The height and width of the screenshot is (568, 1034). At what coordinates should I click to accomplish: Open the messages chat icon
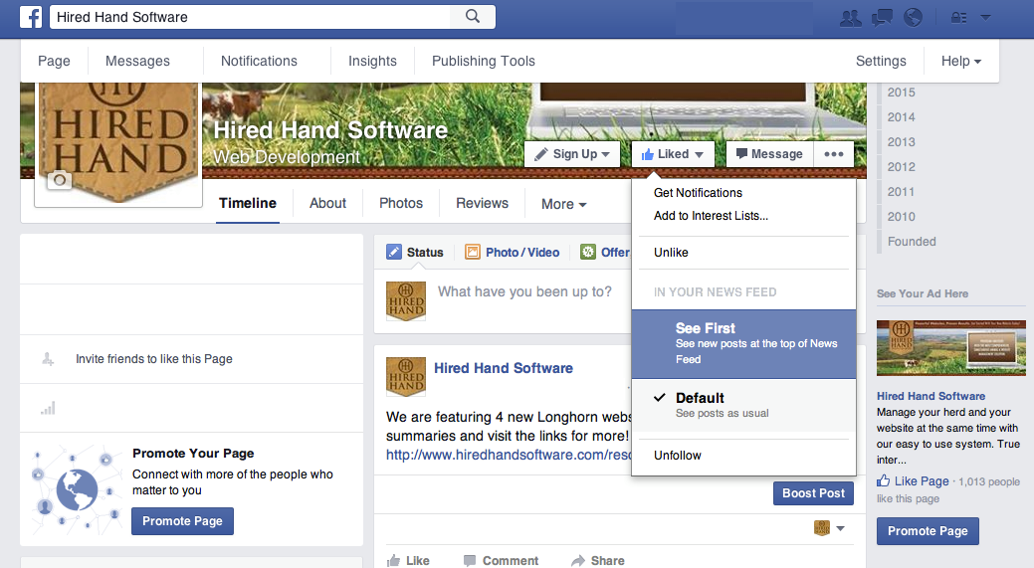(x=882, y=18)
